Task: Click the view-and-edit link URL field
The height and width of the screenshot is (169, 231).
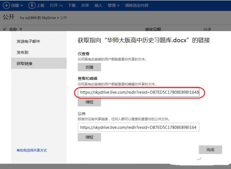Action: [x=139, y=92]
